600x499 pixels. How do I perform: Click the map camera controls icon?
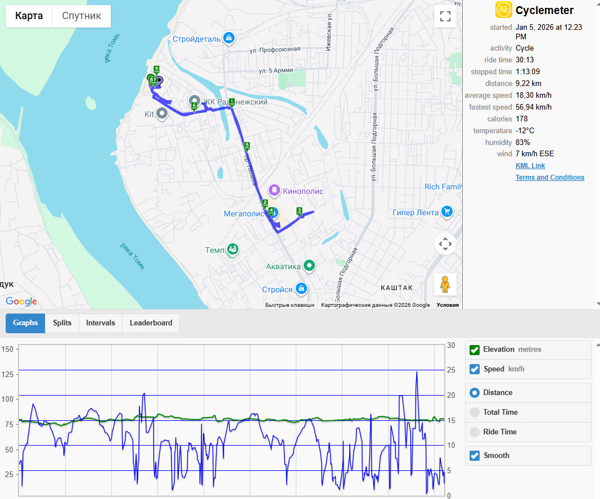(445, 244)
